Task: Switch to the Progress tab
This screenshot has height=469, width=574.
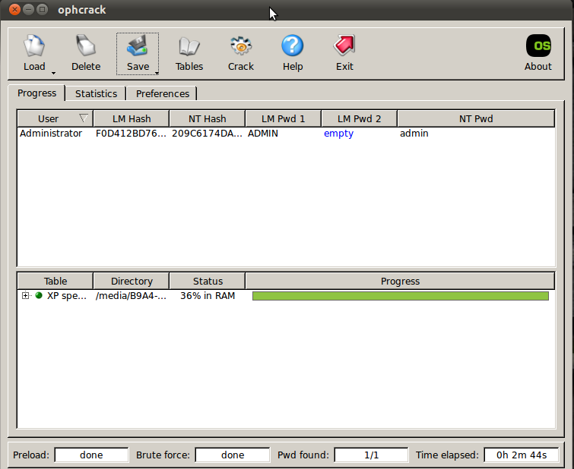Action: [x=36, y=93]
